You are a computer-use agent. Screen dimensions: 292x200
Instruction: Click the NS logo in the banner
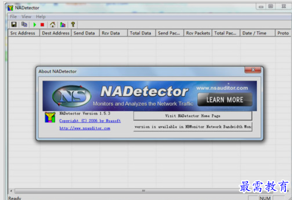coord(72,96)
